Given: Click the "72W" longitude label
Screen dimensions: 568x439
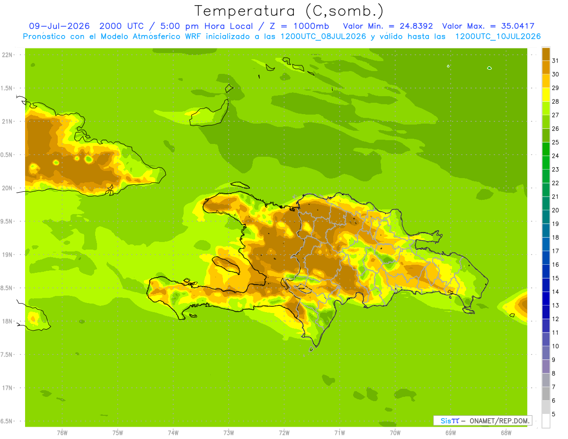Looking at the screenshot, I should click(x=284, y=433).
